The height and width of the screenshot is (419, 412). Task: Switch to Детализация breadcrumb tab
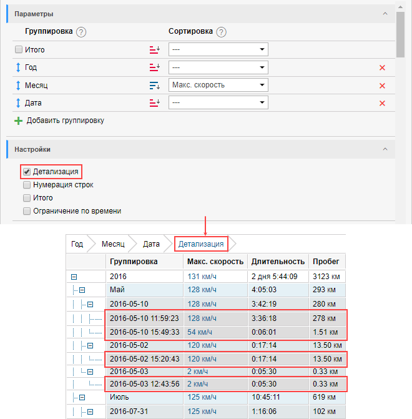[200, 244]
